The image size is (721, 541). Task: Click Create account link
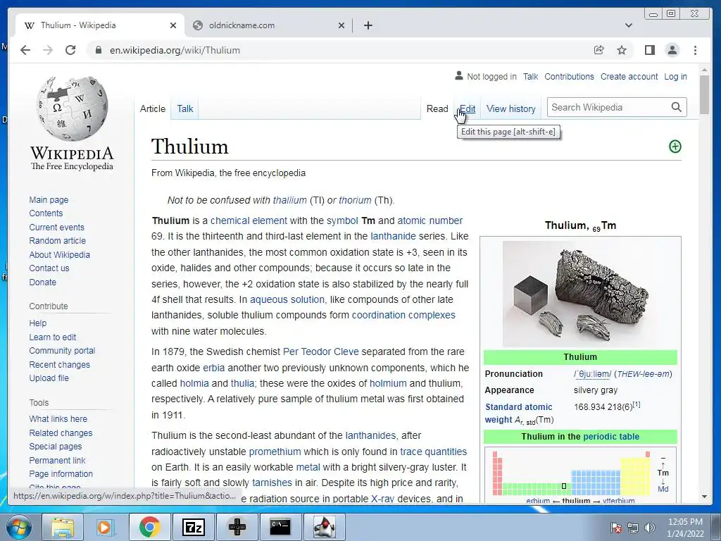(629, 76)
